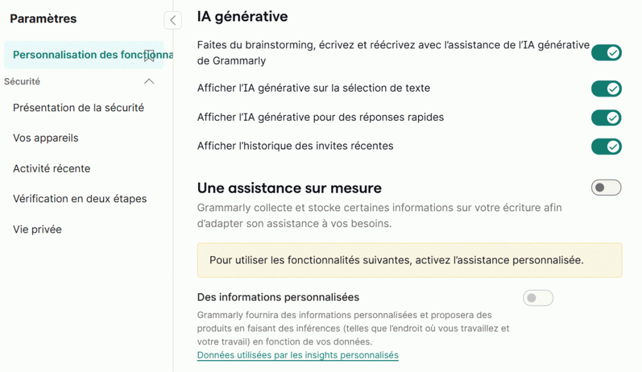Click the Sécurité section label
Viewport: 642px width, 372px height.
coord(22,81)
